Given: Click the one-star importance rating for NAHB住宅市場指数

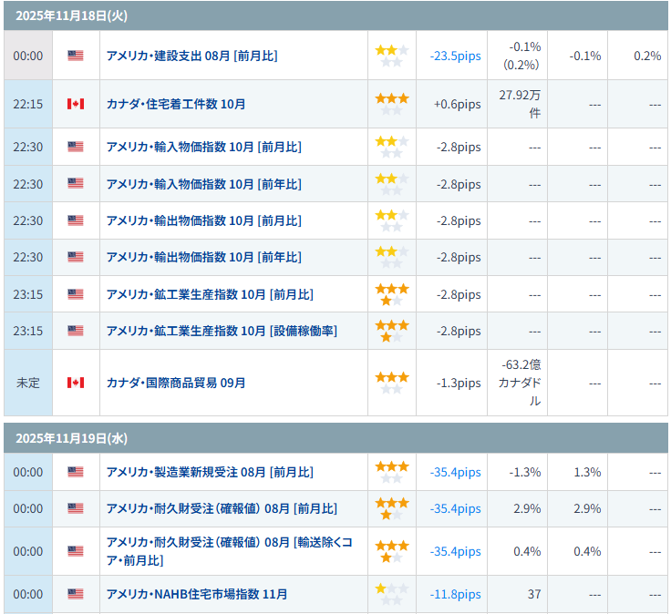Looking at the screenshot, I should (392, 594).
